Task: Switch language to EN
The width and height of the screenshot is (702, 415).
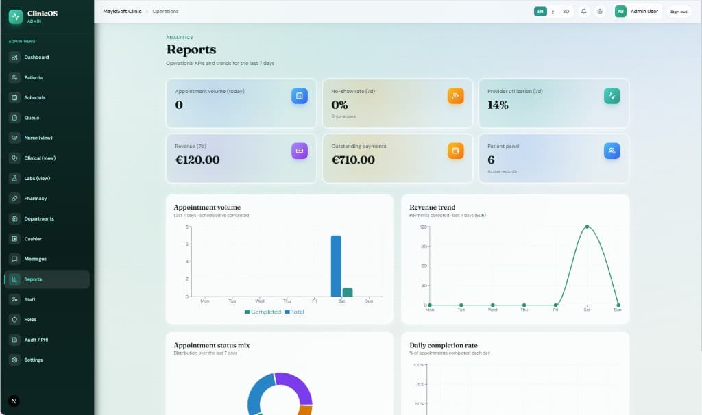Action: click(x=540, y=12)
